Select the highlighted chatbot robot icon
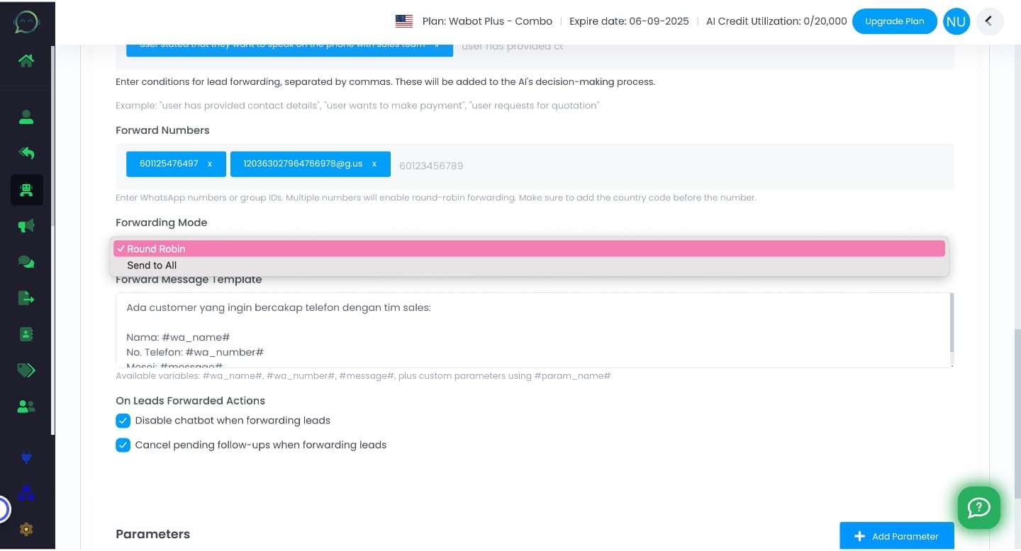This screenshot has height=551, width=1021. coord(26,190)
